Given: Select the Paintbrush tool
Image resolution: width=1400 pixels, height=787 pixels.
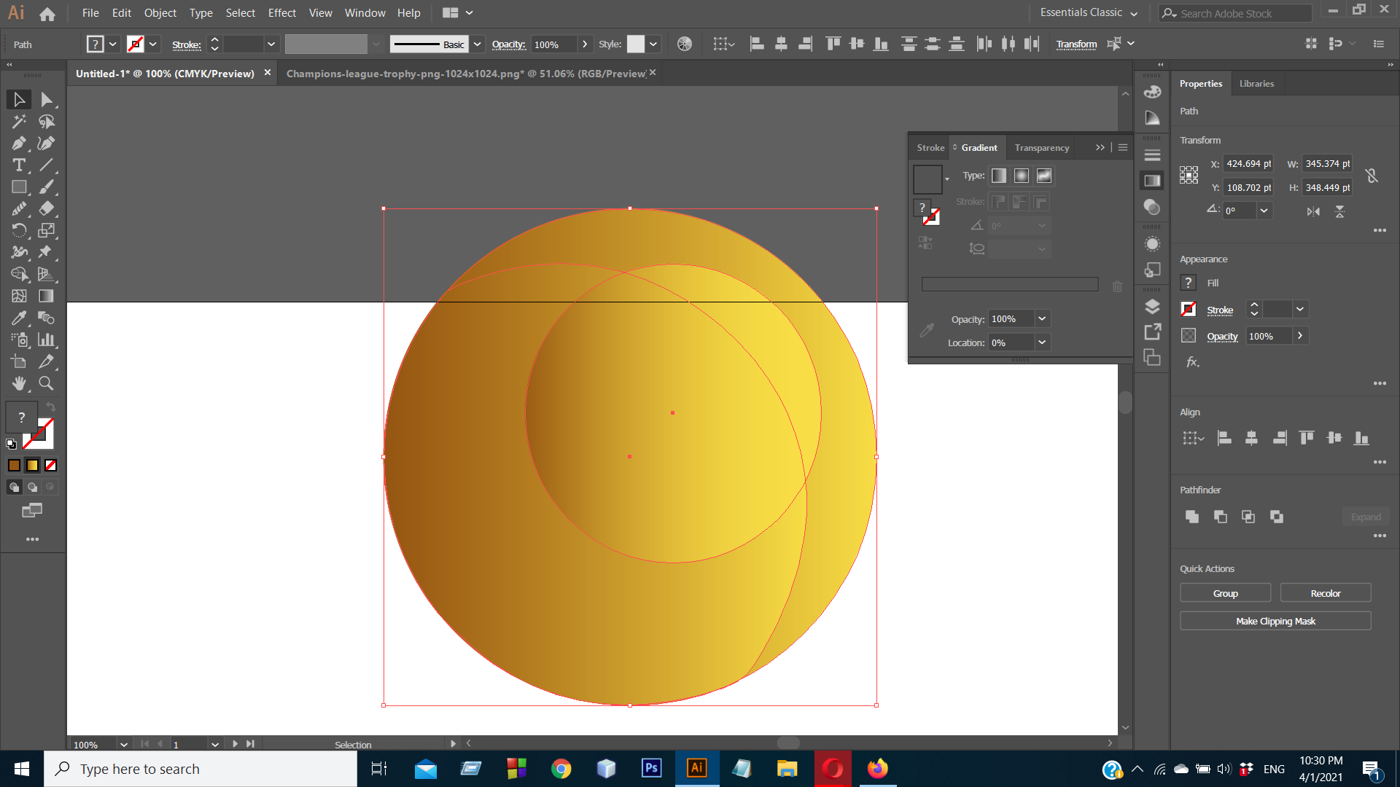Looking at the screenshot, I should point(47,187).
